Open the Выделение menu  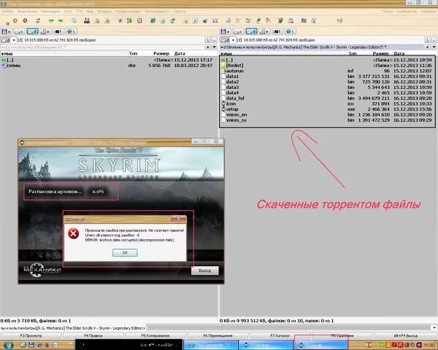pos(28,12)
